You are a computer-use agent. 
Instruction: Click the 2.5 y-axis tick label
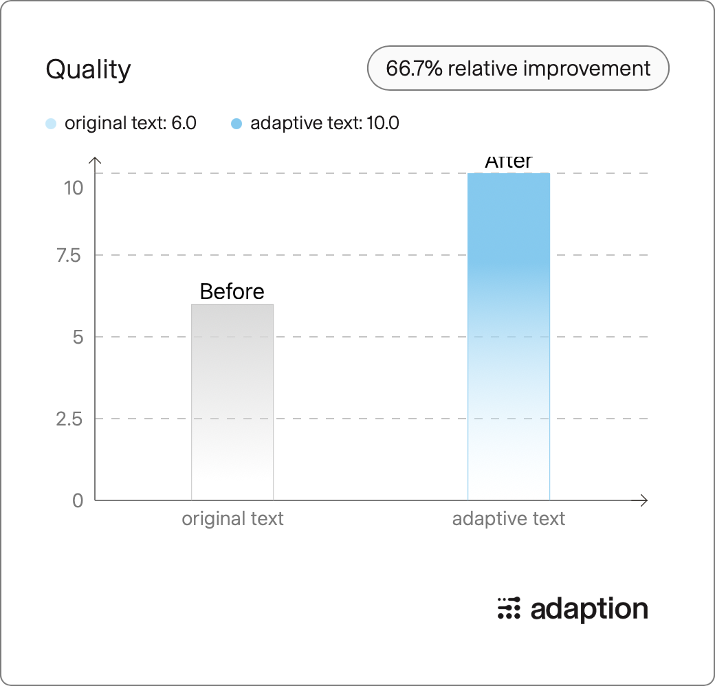pyautogui.click(x=69, y=419)
